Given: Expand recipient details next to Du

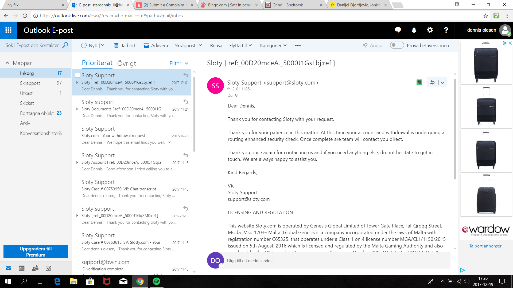Looking at the screenshot, I should (236, 95).
